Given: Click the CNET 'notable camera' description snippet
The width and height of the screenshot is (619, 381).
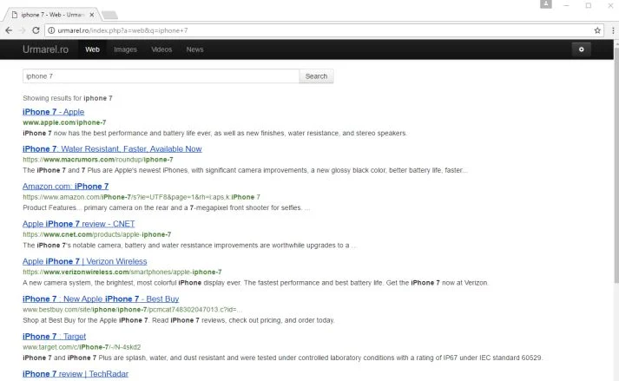Looking at the screenshot, I should 189,246.
